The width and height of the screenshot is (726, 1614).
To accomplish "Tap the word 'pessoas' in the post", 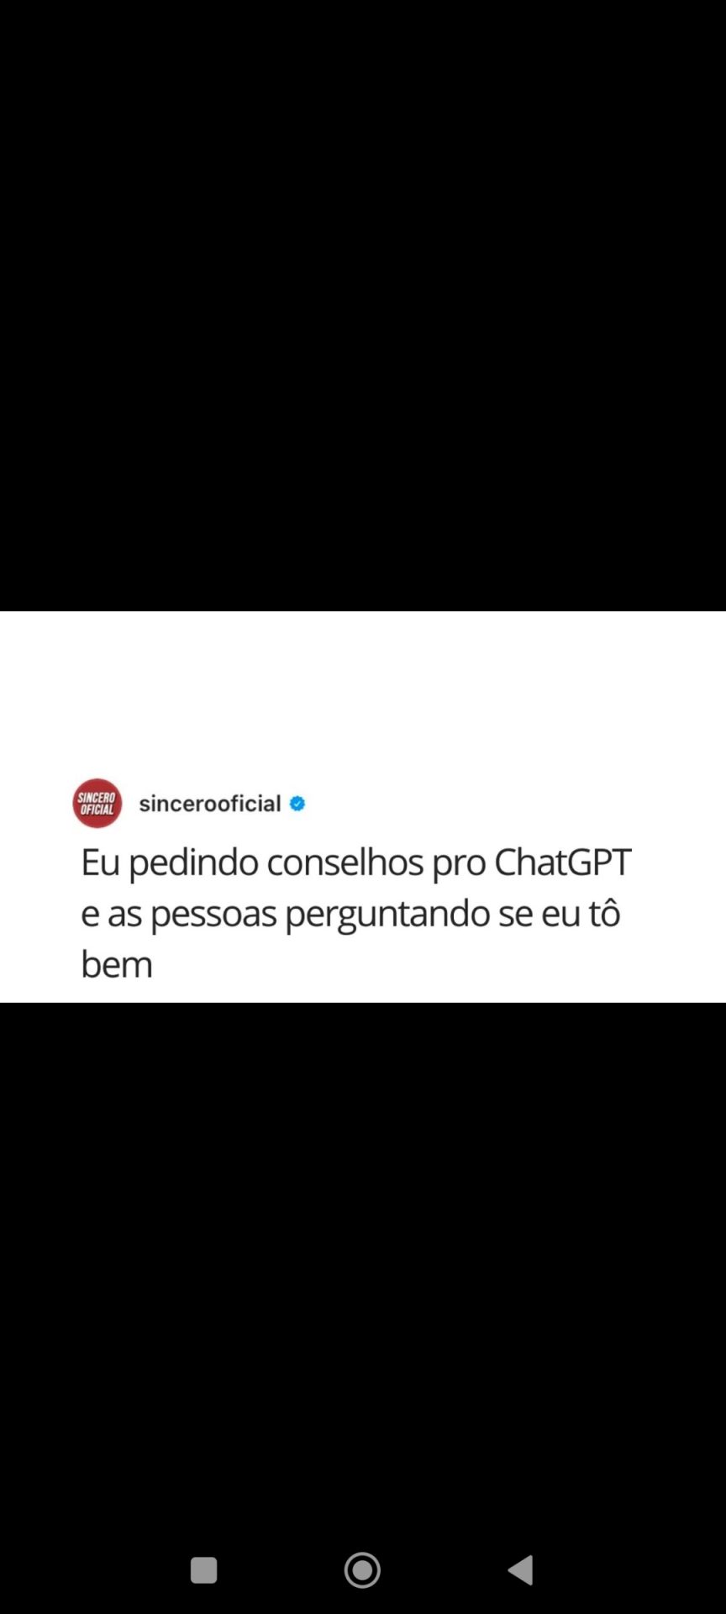I will (x=213, y=915).
